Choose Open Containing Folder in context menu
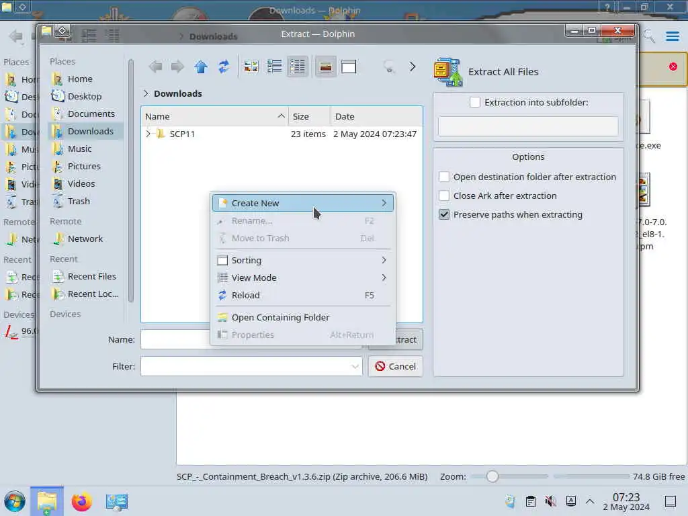The image size is (688, 516). (x=303, y=317)
